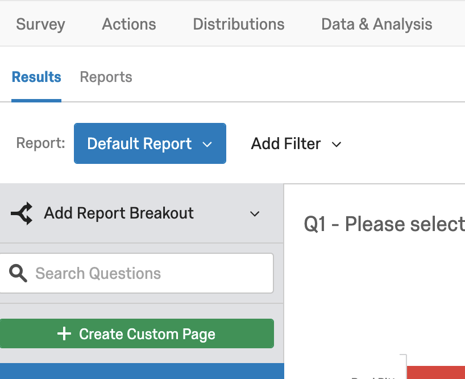The width and height of the screenshot is (465, 379).
Task: Click the red bar in the chart
Action: [435, 372]
